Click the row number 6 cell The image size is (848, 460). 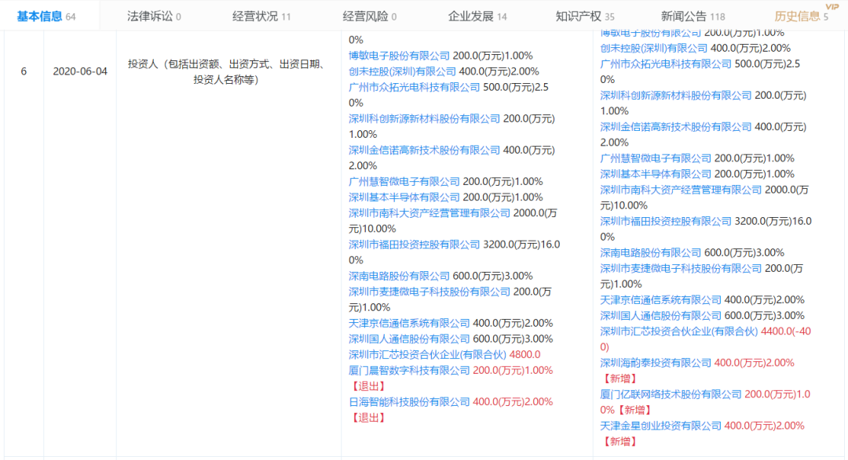24,71
